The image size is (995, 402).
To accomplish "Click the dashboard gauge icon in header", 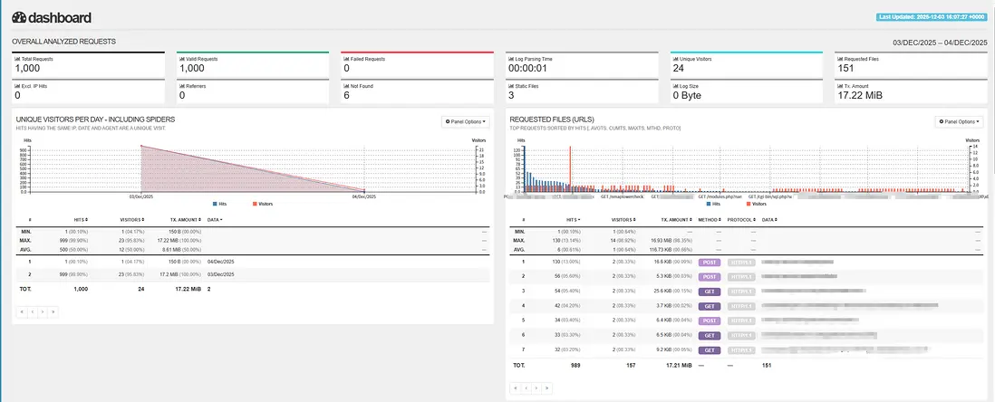I will (20, 17).
